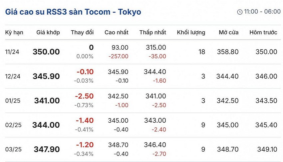Select the Thấp nhất column header
283x162 pixels.
coord(152,32)
